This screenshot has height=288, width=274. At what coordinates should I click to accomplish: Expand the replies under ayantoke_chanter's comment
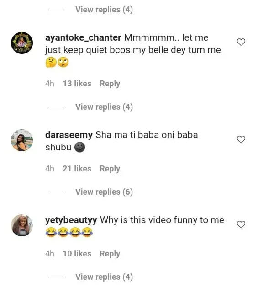click(x=104, y=107)
